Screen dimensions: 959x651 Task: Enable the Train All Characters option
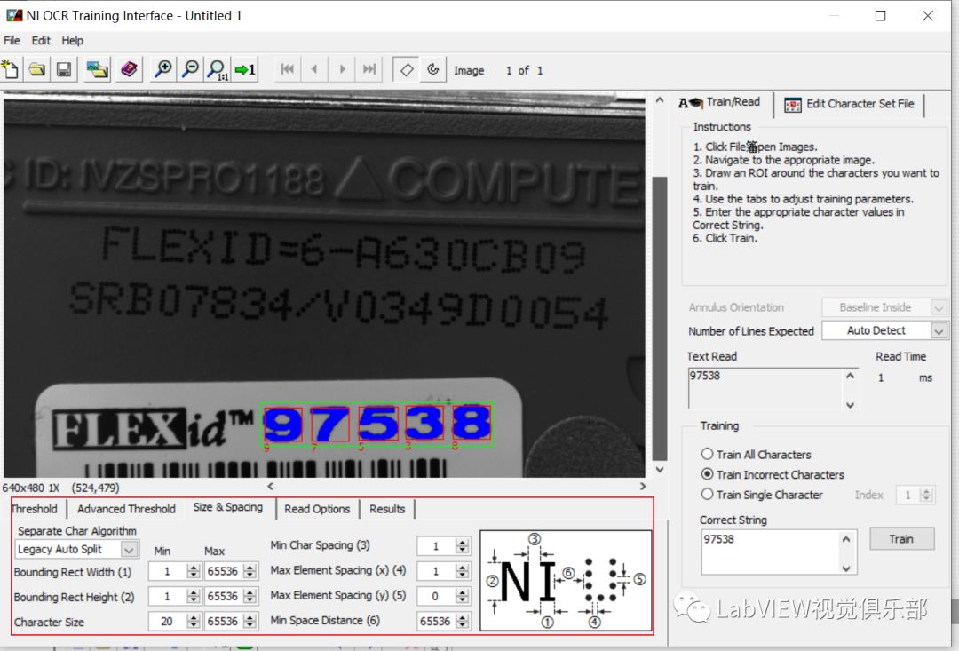708,455
